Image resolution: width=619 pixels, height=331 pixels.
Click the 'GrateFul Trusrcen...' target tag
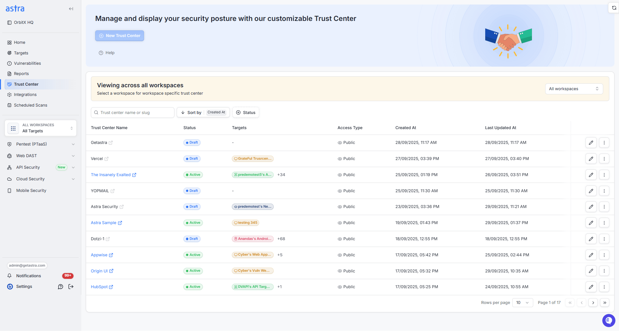point(253,159)
